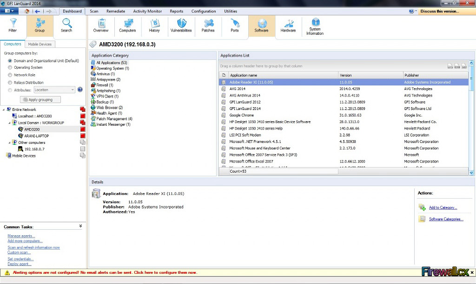Click the alert warning triangle icon
476x284 pixels.
[x=7, y=273]
